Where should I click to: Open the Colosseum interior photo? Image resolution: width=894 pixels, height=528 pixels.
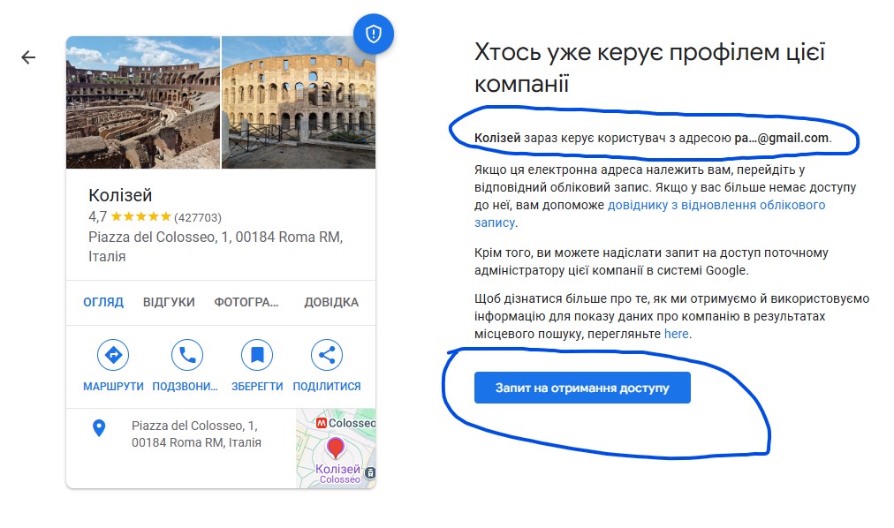pyautogui.click(x=143, y=102)
